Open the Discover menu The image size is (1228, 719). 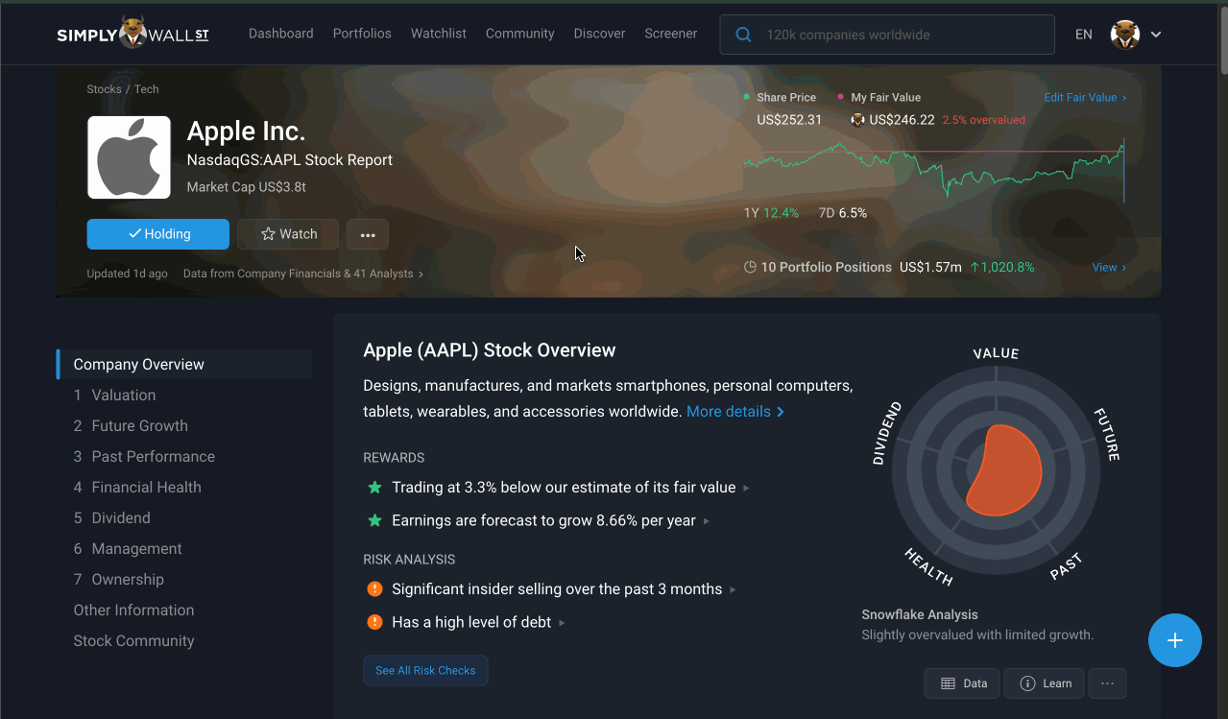tap(599, 34)
